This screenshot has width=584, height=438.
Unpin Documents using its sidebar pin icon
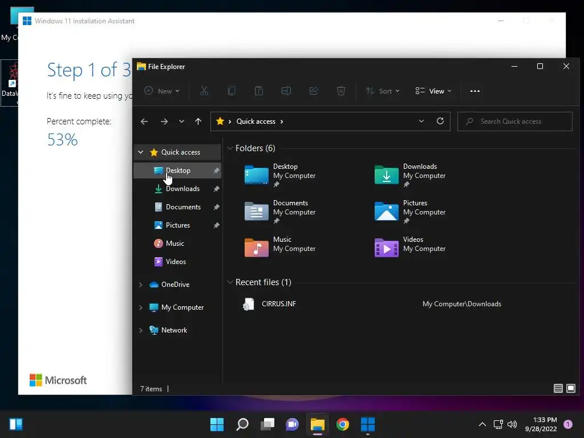click(216, 207)
